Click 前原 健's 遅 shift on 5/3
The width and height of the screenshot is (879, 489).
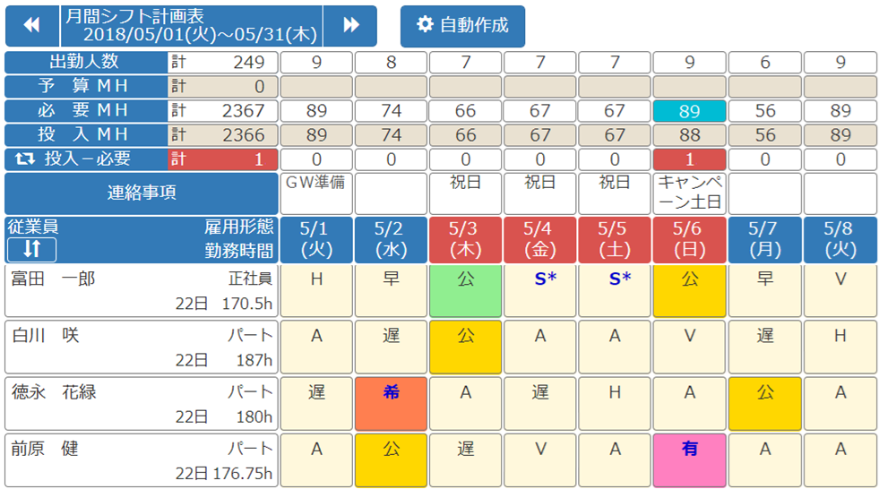pos(466,460)
